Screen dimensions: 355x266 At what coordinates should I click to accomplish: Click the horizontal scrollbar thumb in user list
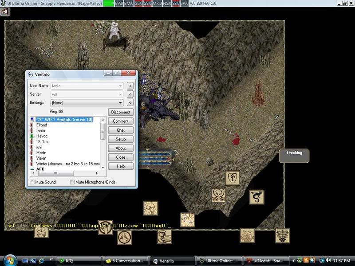tap(56, 173)
